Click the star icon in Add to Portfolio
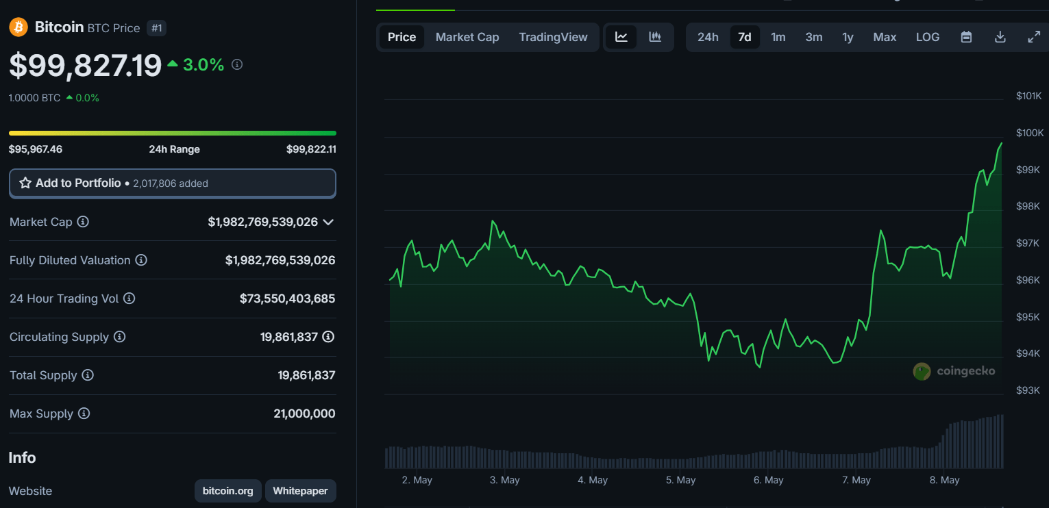Viewport: 1049px width, 508px height. tap(25, 183)
